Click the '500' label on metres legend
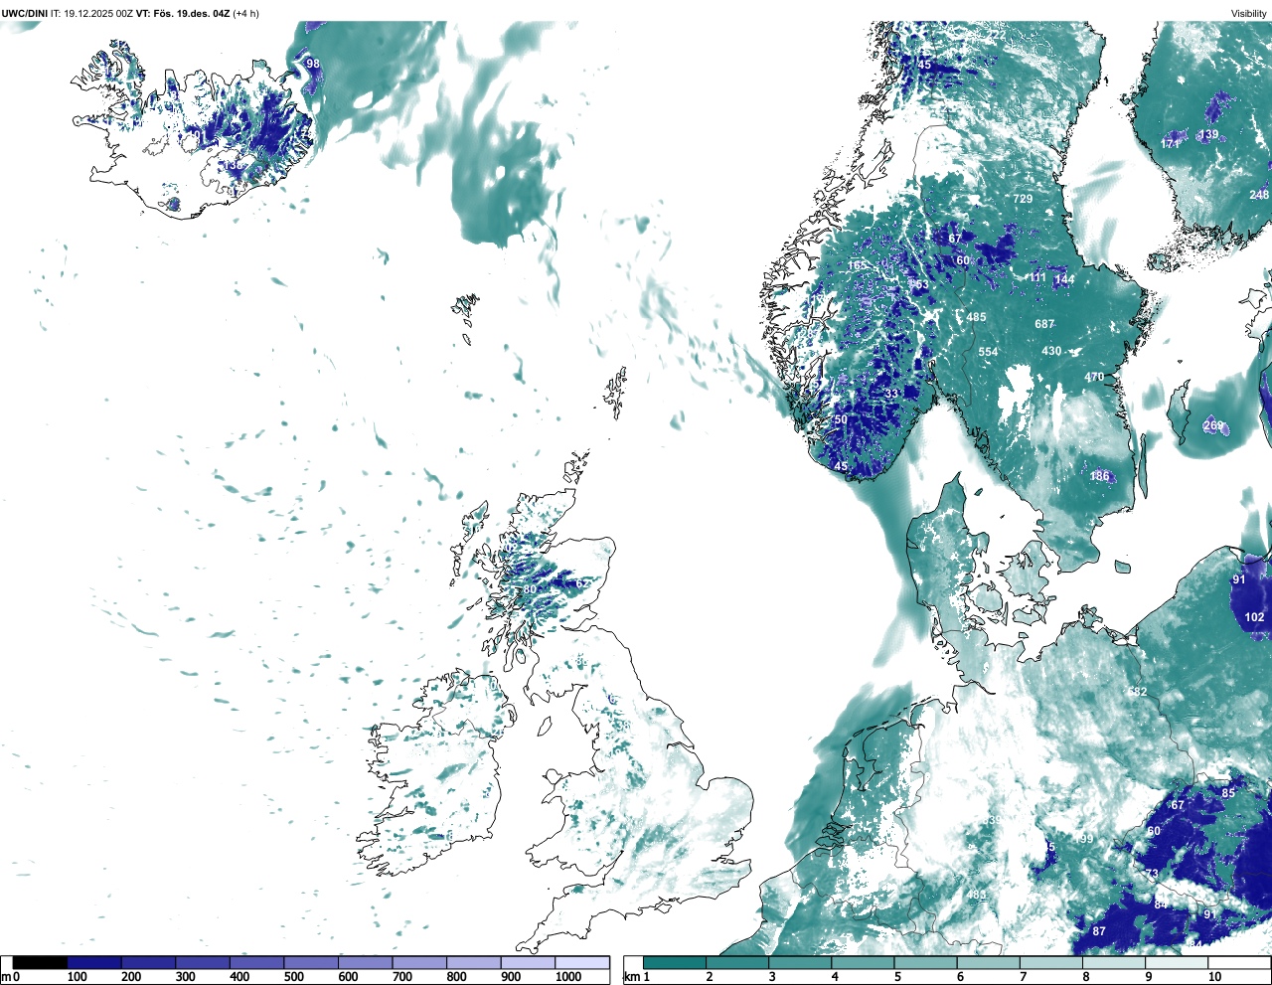The image size is (1272, 985). click(293, 977)
